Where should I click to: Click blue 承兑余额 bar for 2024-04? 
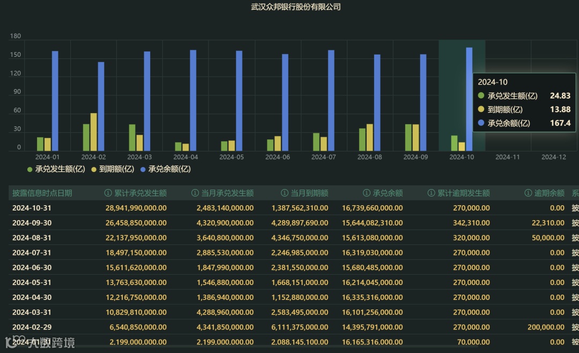tap(193, 100)
